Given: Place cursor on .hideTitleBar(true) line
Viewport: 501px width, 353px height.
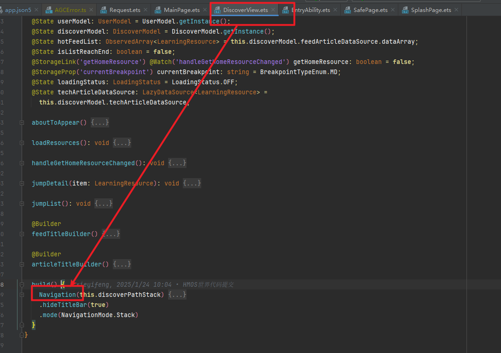Looking at the screenshot, I should (x=75, y=305).
